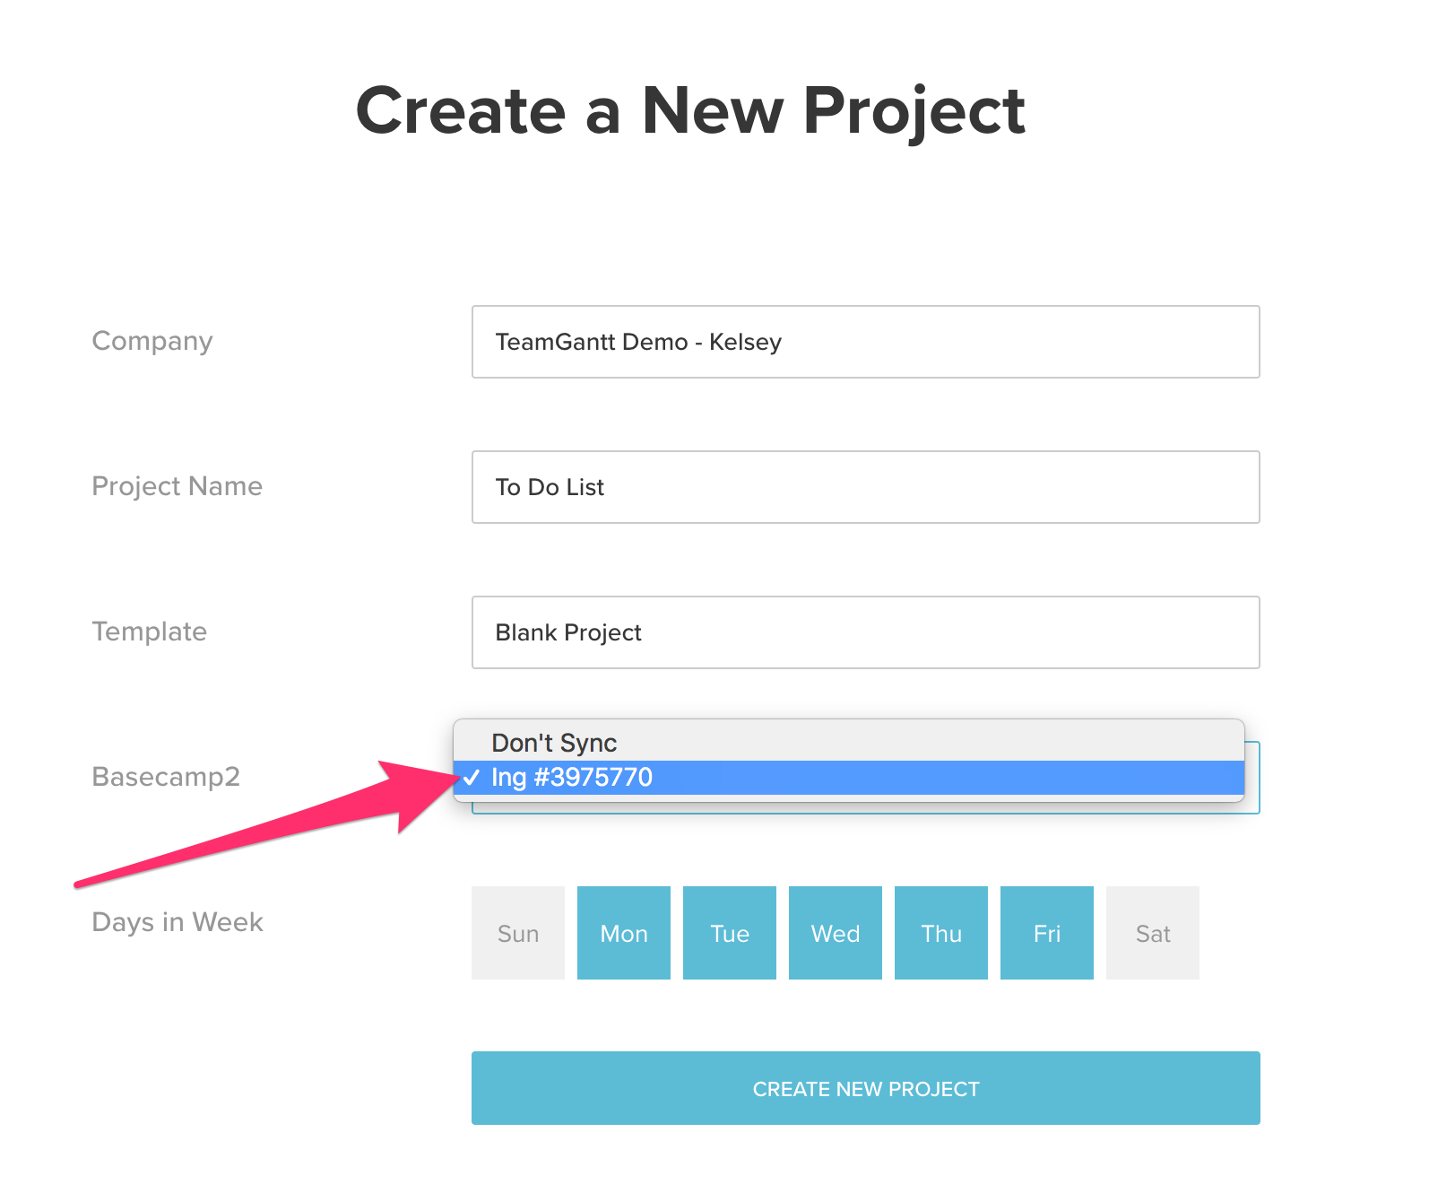Click the Project Name label
Screen dimensions: 1429x1202
pos(178,486)
